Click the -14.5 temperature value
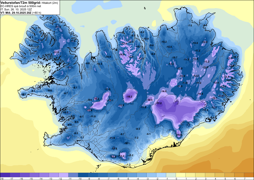This screenshot has height=180, width=254. 150,100
